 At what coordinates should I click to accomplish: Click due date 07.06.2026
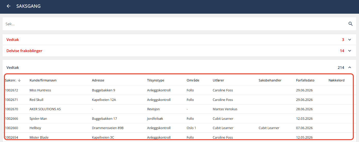click(304, 128)
